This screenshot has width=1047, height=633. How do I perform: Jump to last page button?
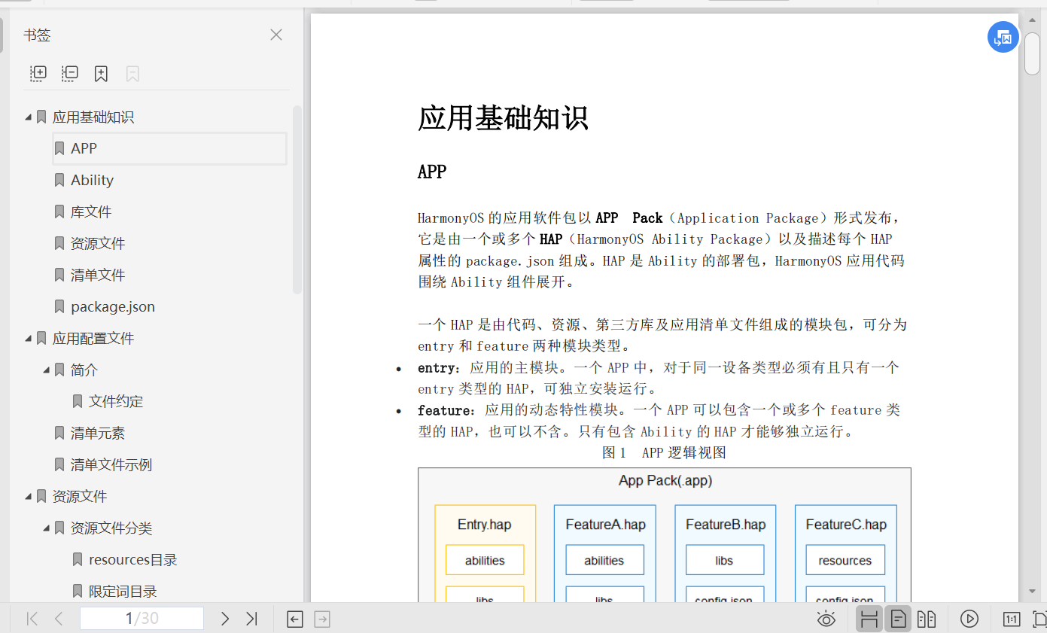(251, 619)
